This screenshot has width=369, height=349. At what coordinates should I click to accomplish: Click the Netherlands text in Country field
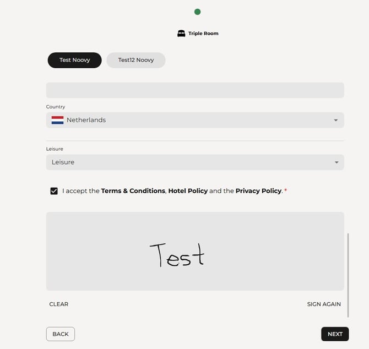[x=86, y=120]
